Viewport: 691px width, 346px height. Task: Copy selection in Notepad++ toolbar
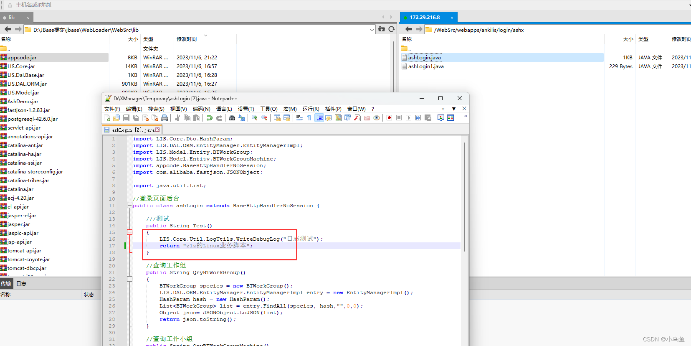(x=187, y=118)
